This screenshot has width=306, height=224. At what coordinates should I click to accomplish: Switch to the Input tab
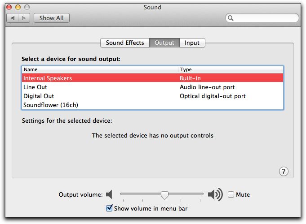tap(192, 43)
